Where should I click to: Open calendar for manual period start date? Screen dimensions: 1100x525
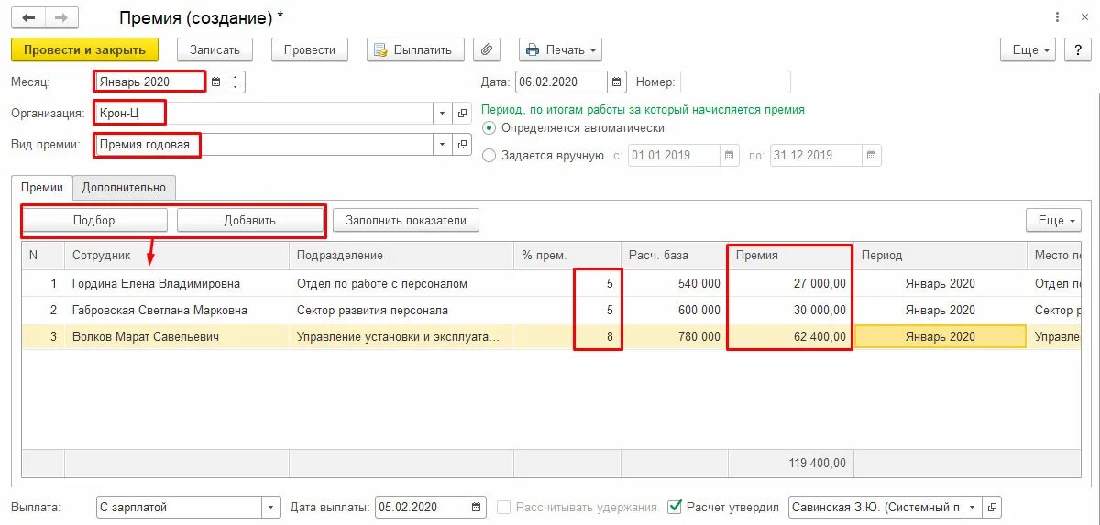pyautogui.click(x=729, y=156)
